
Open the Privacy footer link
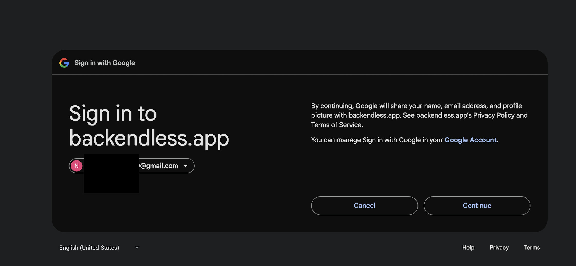click(x=499, y=247)
